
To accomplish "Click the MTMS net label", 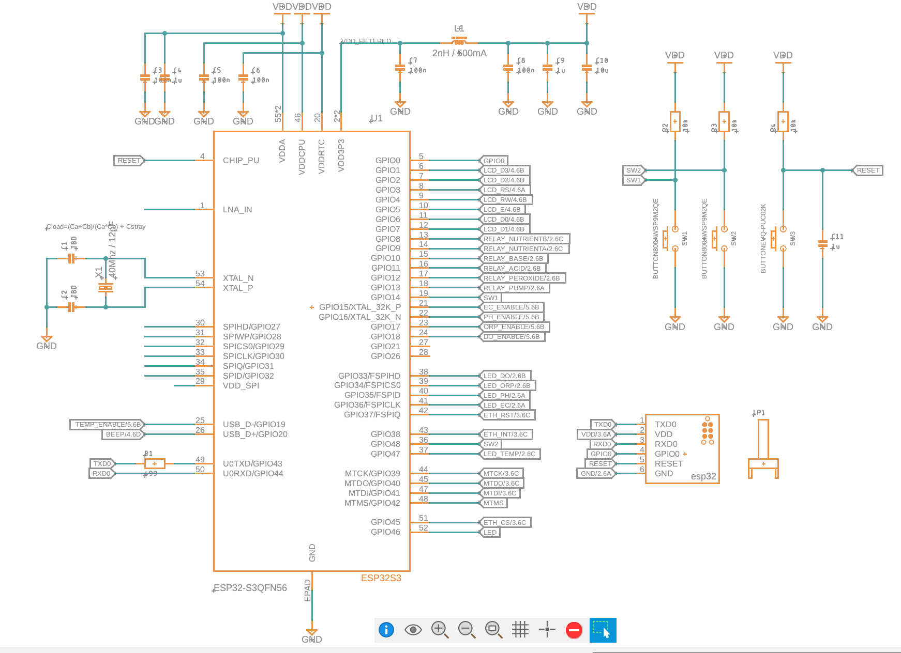I will click(494, 503).
